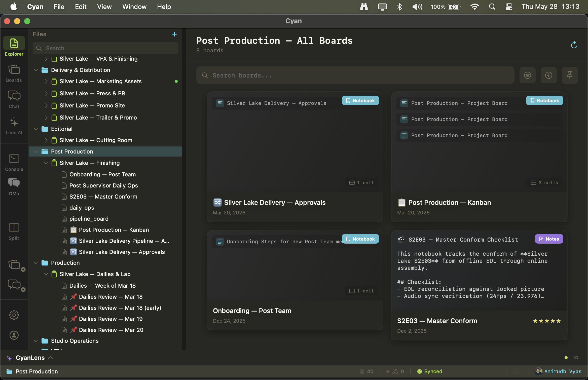Open the S2E03 — Master Conform card
Viewport: 588px width, 380px height.
point(479,285)
